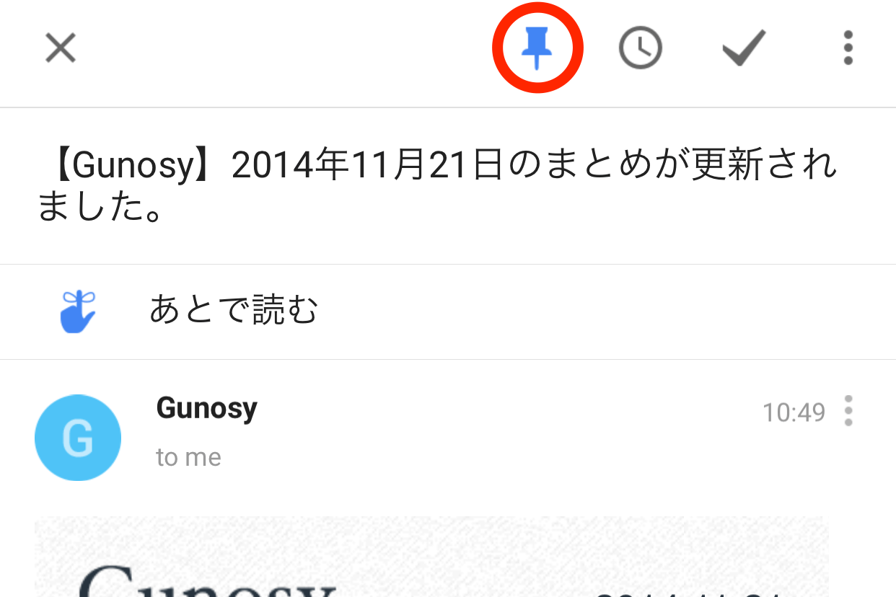Mark the email done with the checkmark
Viewport: 896px width, 597px height.
744,49
